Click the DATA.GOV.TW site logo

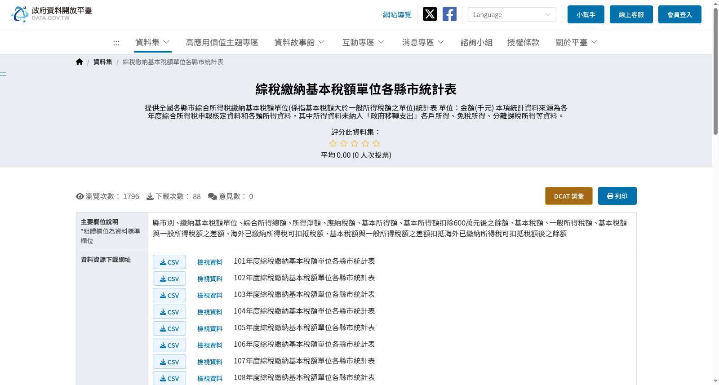pos(51,14)
